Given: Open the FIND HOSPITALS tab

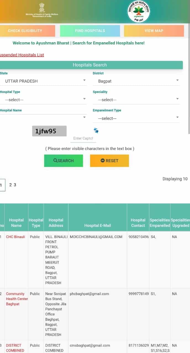Looking at the screenshot, I should pos(90,31).
